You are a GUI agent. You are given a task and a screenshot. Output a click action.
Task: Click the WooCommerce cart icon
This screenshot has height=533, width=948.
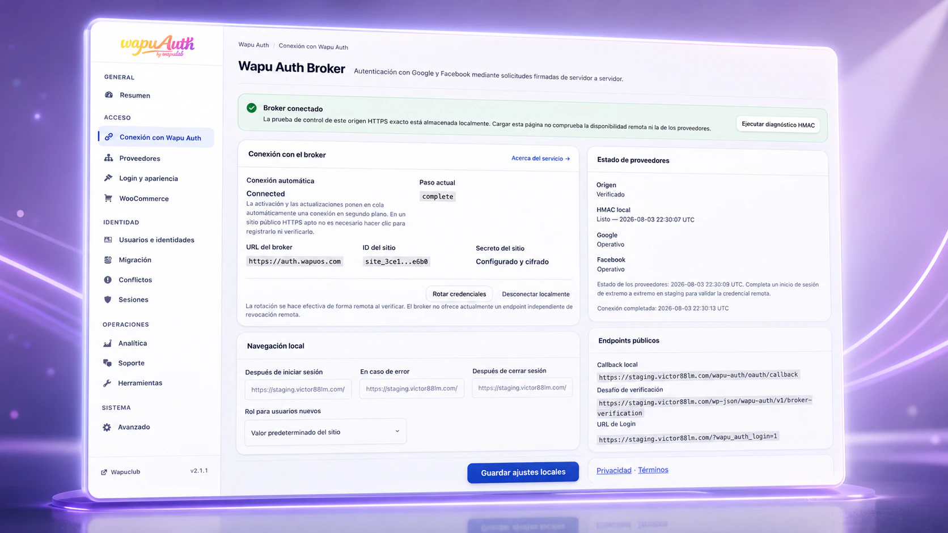pyautogui.click(x=108, y=198)
